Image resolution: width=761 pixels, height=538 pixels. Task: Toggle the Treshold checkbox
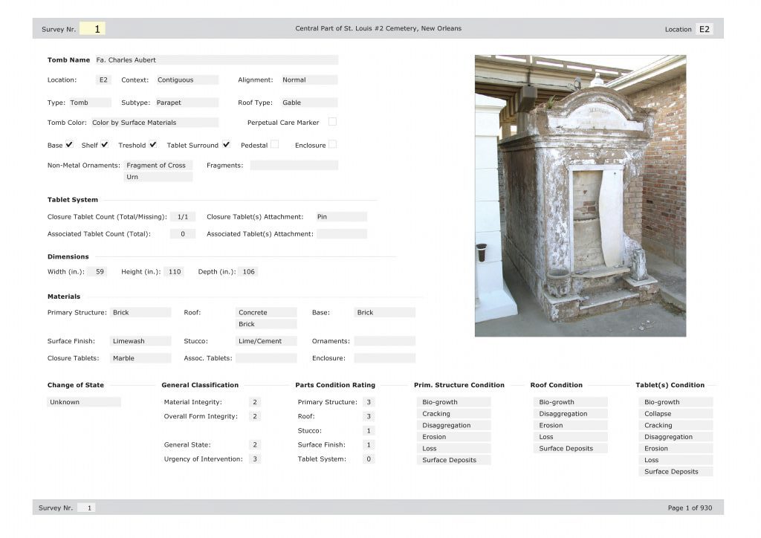click(152, 145)
